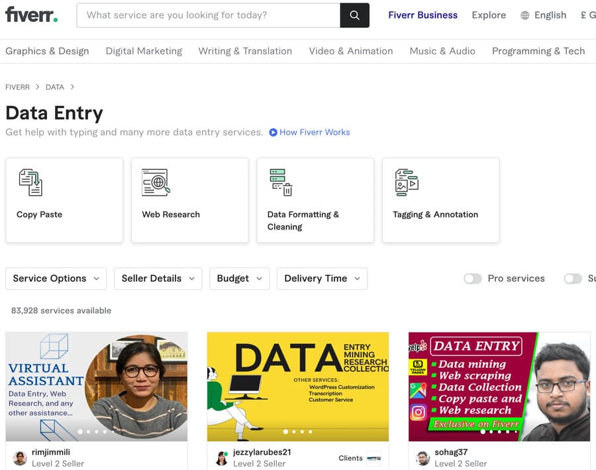Open the Fiverr Business link
Viewport: 596px width, 470px height.
(423, 15)
